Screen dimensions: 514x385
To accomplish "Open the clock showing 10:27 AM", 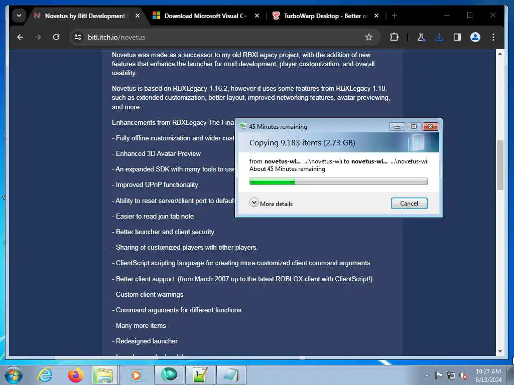I will (x=488, y=375).
